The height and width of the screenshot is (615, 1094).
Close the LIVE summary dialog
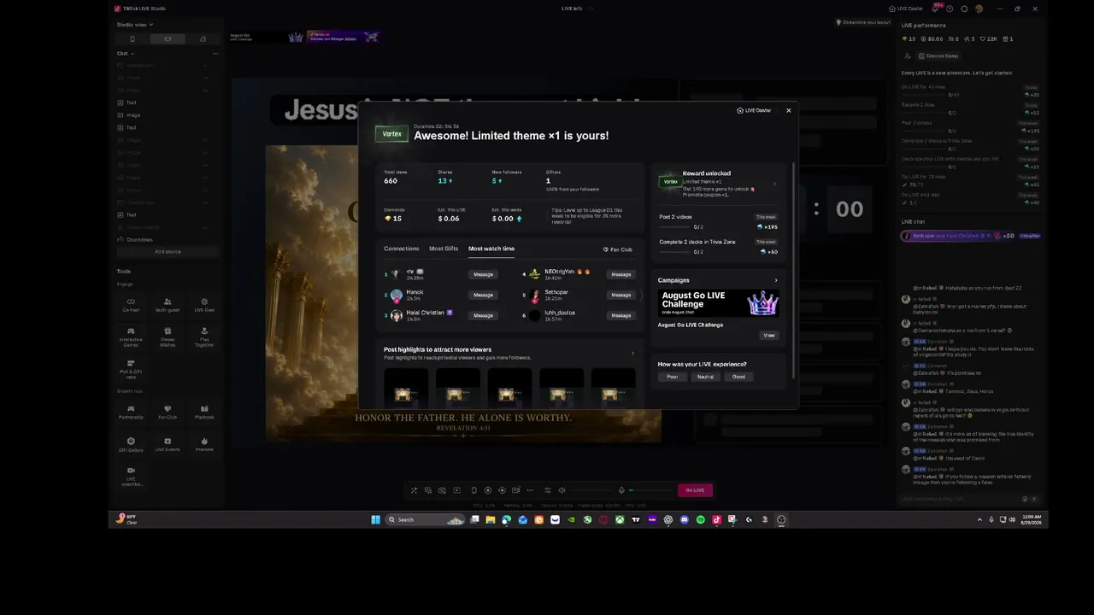pyautogui.click(x=788, y=110)
